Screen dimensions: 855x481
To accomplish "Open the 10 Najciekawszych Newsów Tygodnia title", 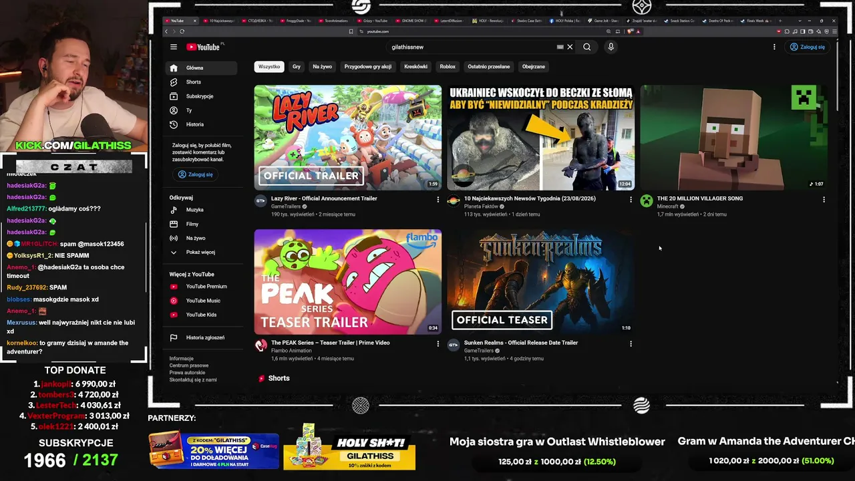I will (530, 198).
